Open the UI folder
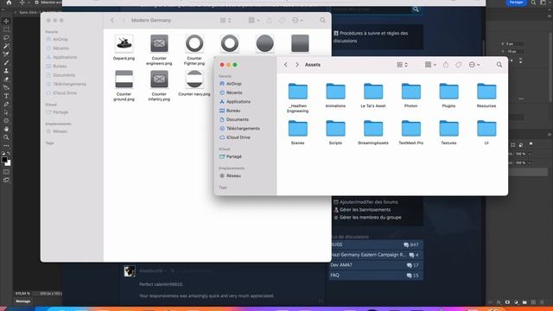The width and height of the screenshot is (553, 311). (x=486, y=132)
